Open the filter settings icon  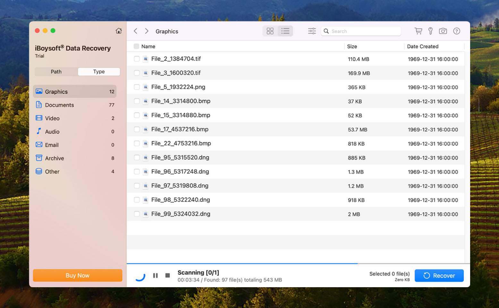click(312, 31)
